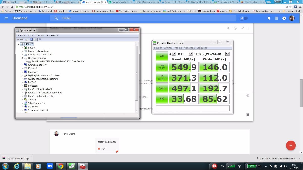Click the 4K Q32T1 test button
Viewport: 303px width, 170px height.
162,78
